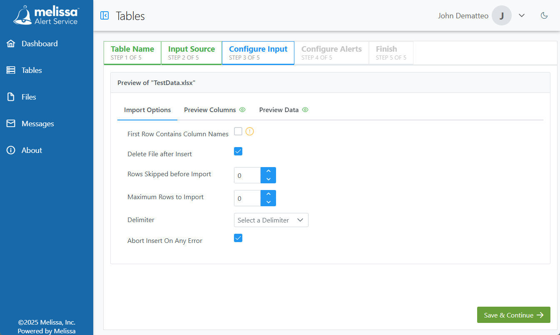This screenshot has height=335, width=560.
Task: Return to the Input Source step
Action: coord(191,52)
